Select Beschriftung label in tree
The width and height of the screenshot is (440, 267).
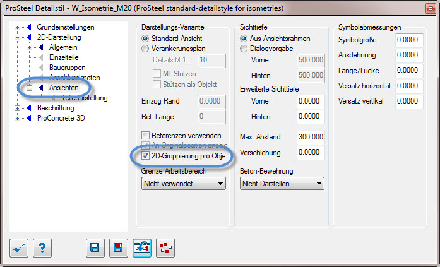tap(56, 108)
